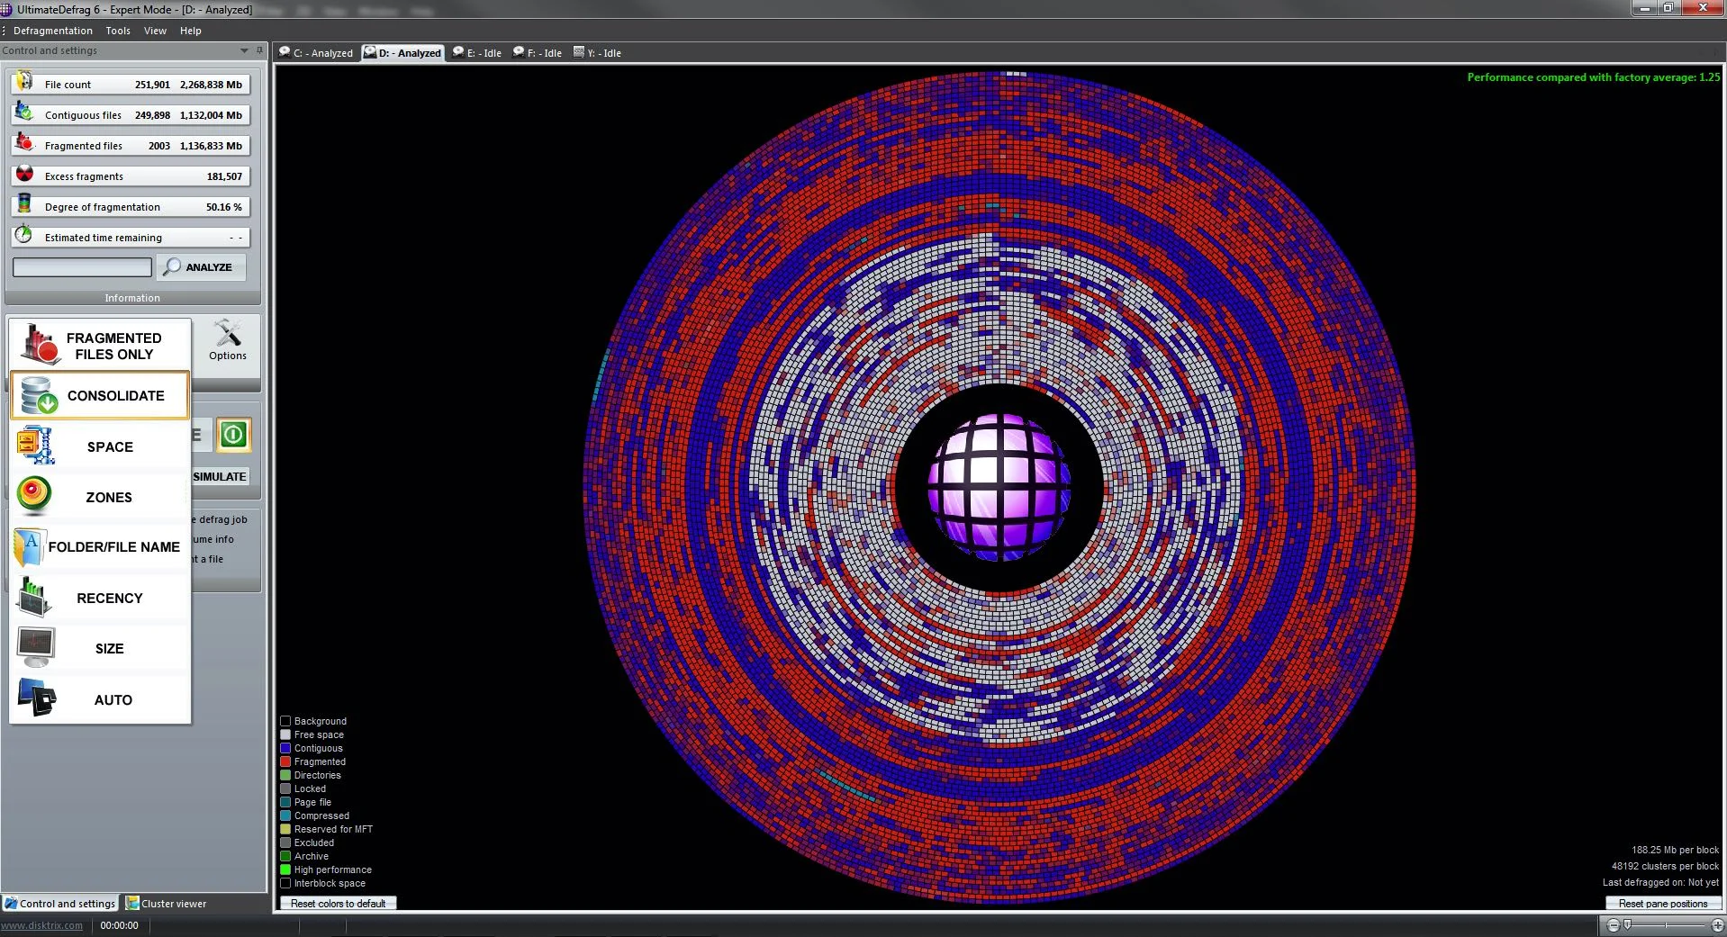This screenshot has height=937, width=1727.
Task: Click the Locked color swatch
Action: coord(285,788)
